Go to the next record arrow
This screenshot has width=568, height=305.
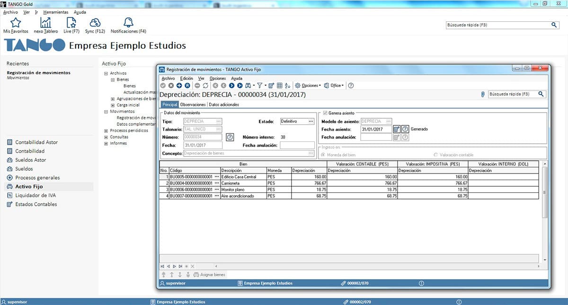231,86
